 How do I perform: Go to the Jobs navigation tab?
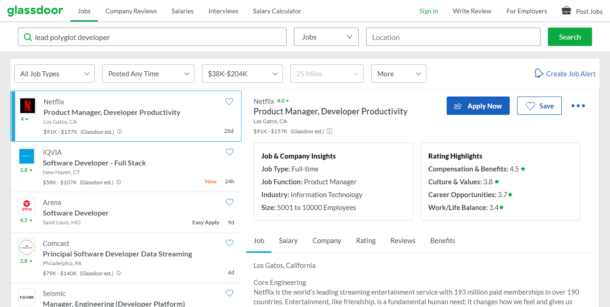84,11
